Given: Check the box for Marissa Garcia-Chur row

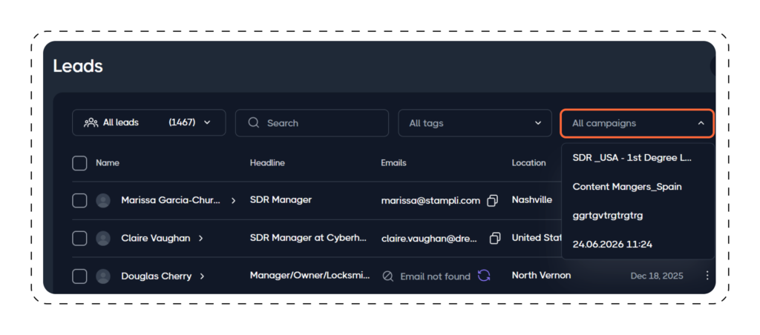Looking at the screenshot, I should (79, 200).
